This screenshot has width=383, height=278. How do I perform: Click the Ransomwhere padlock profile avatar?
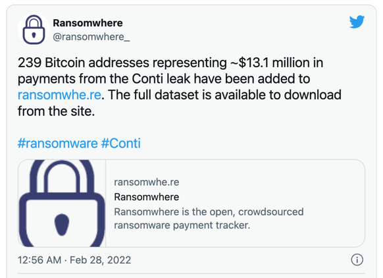[x=34, y=30]
